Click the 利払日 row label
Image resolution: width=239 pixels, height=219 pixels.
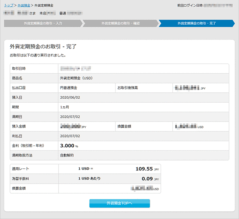[x=18, y=136]
